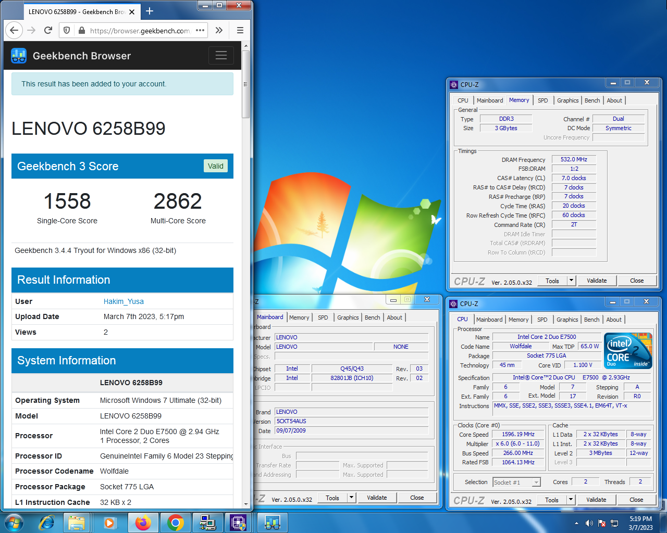Expand Tools dropdown arrow in processor CPU-Z window
Screen dimensions: 667x533
571,500
